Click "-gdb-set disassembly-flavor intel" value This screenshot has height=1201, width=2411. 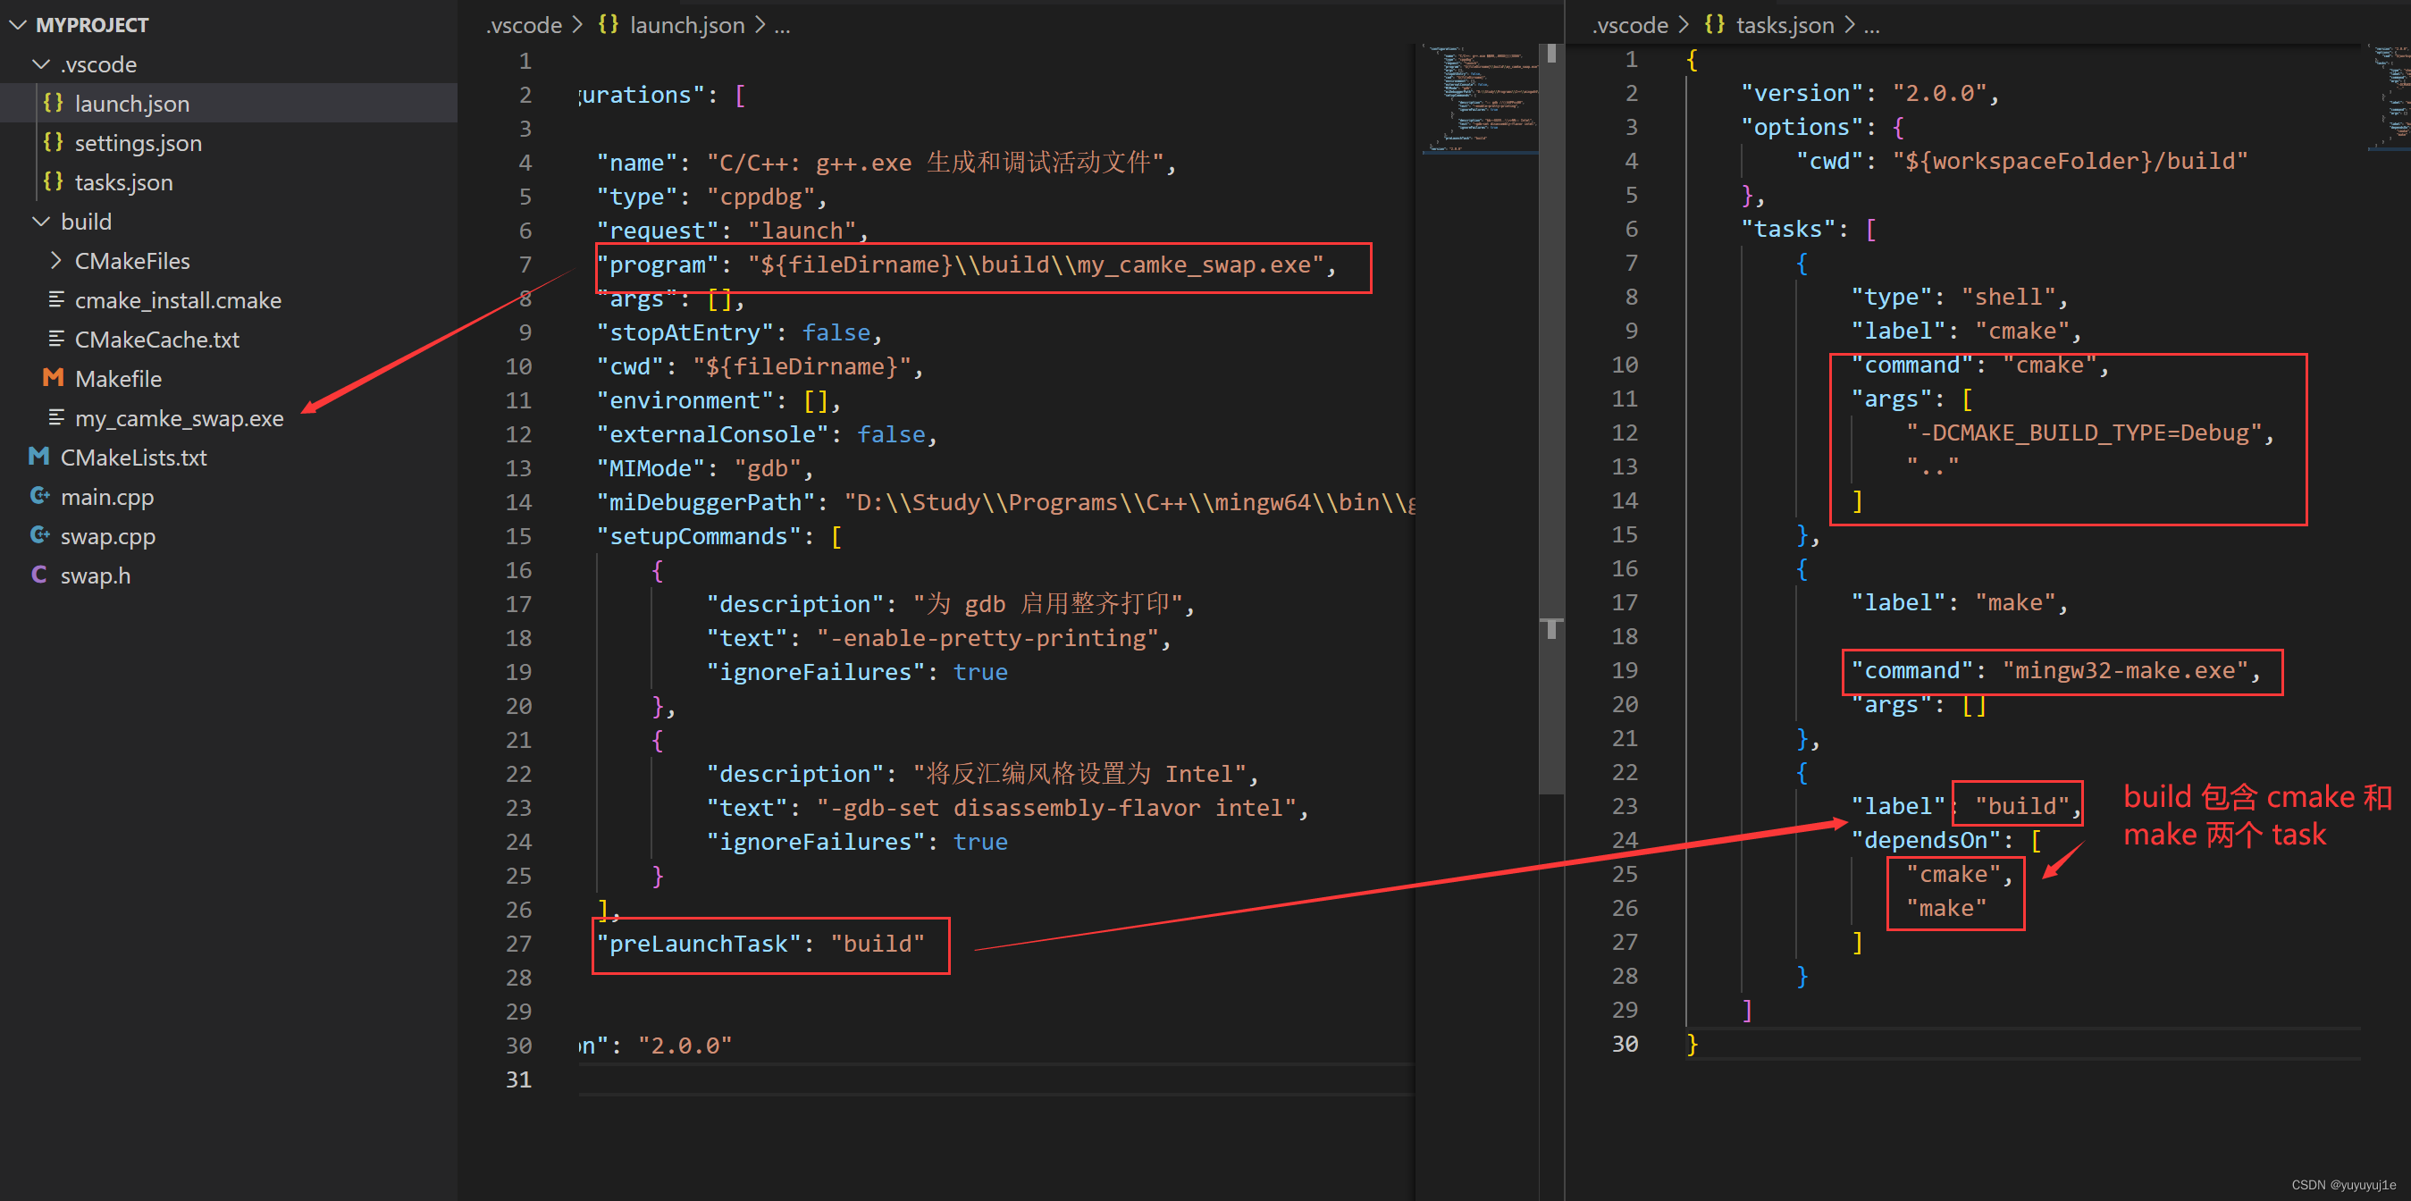[1055, 808]
